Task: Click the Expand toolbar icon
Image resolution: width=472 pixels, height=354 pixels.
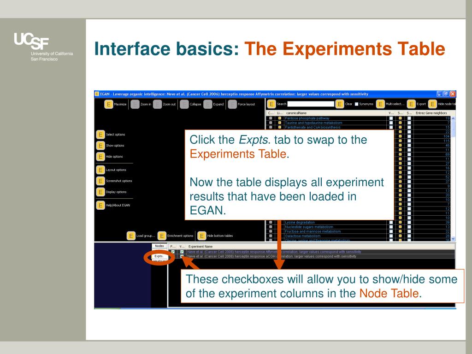Action: [208, 104]
